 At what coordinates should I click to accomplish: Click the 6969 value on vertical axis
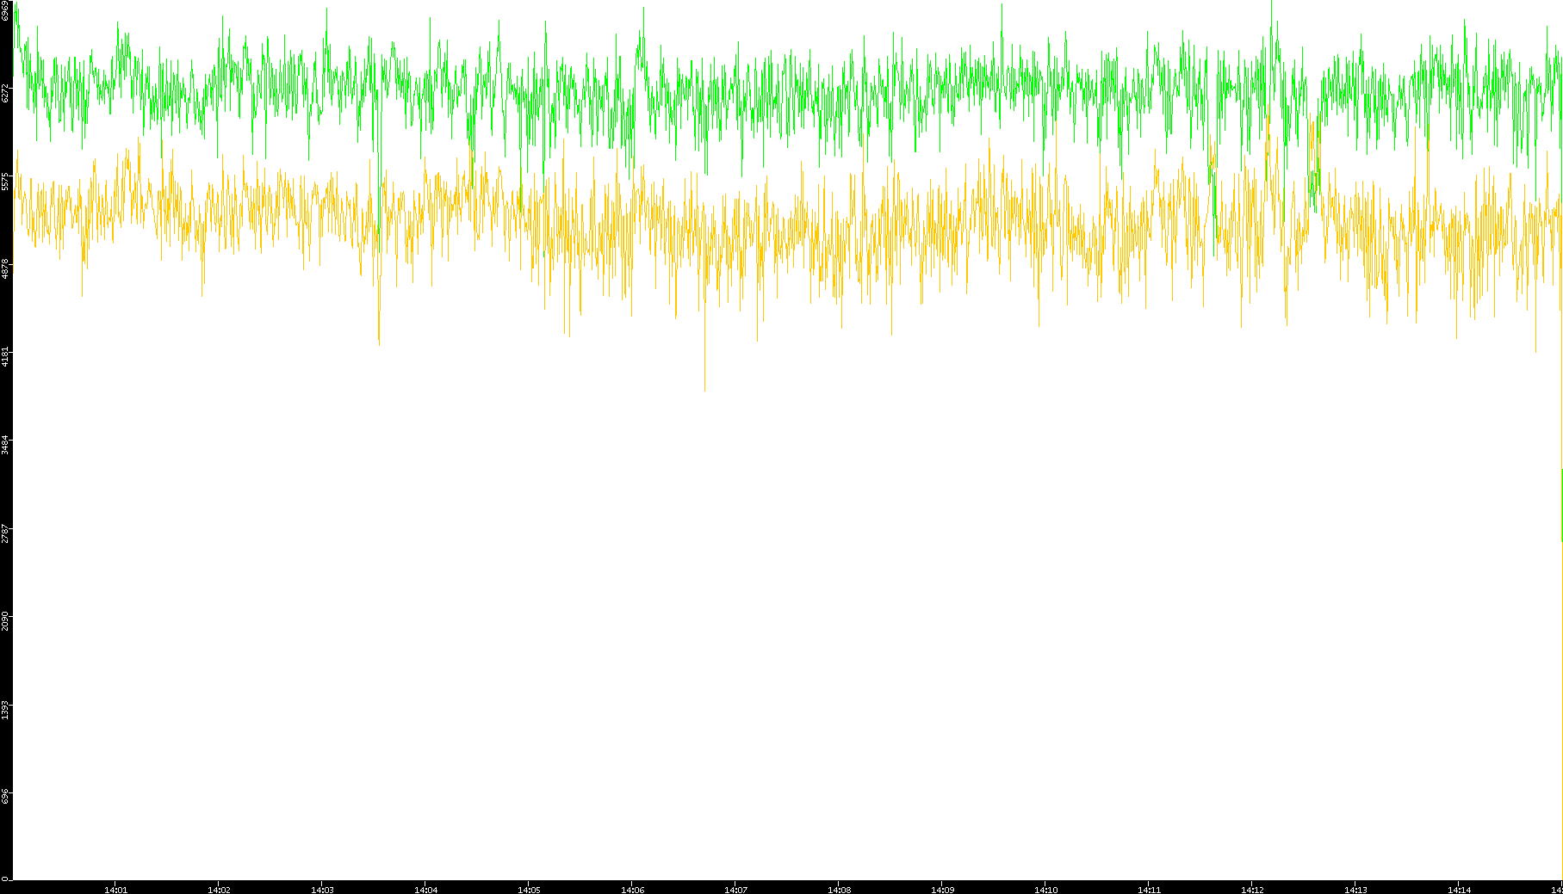[x=5, y=10]
